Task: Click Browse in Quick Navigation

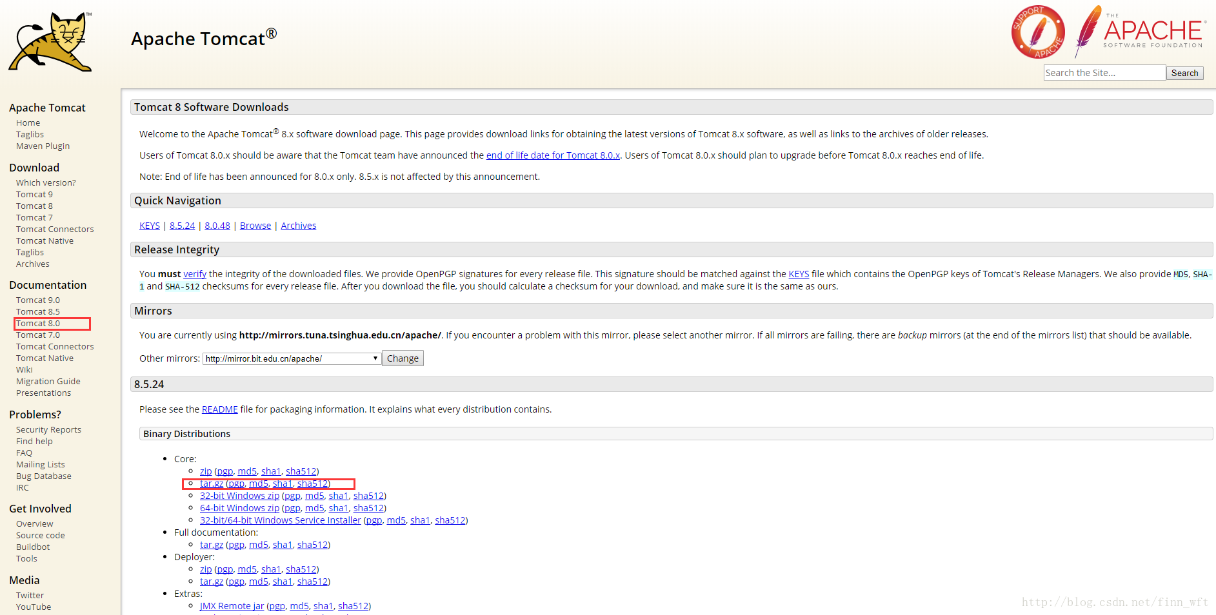Action: point(255,226)
